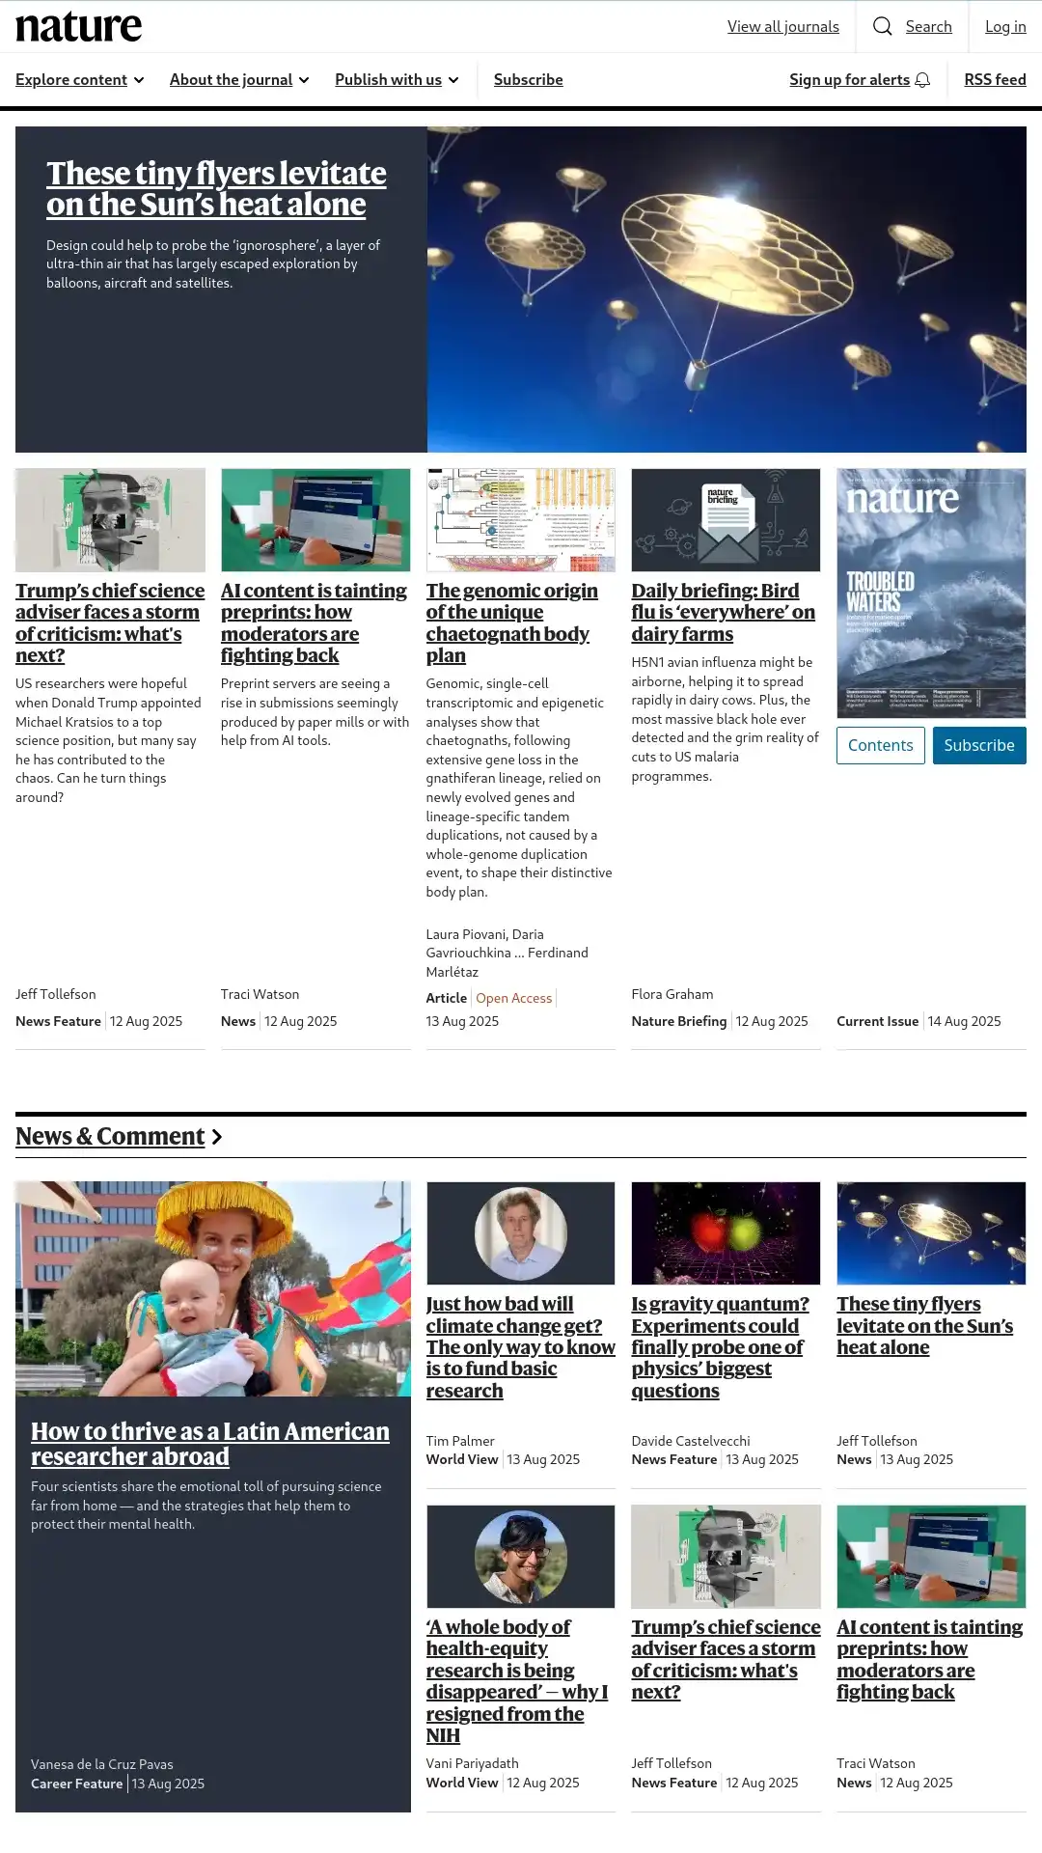Click photo of woman holding baby

(213, 1289)
